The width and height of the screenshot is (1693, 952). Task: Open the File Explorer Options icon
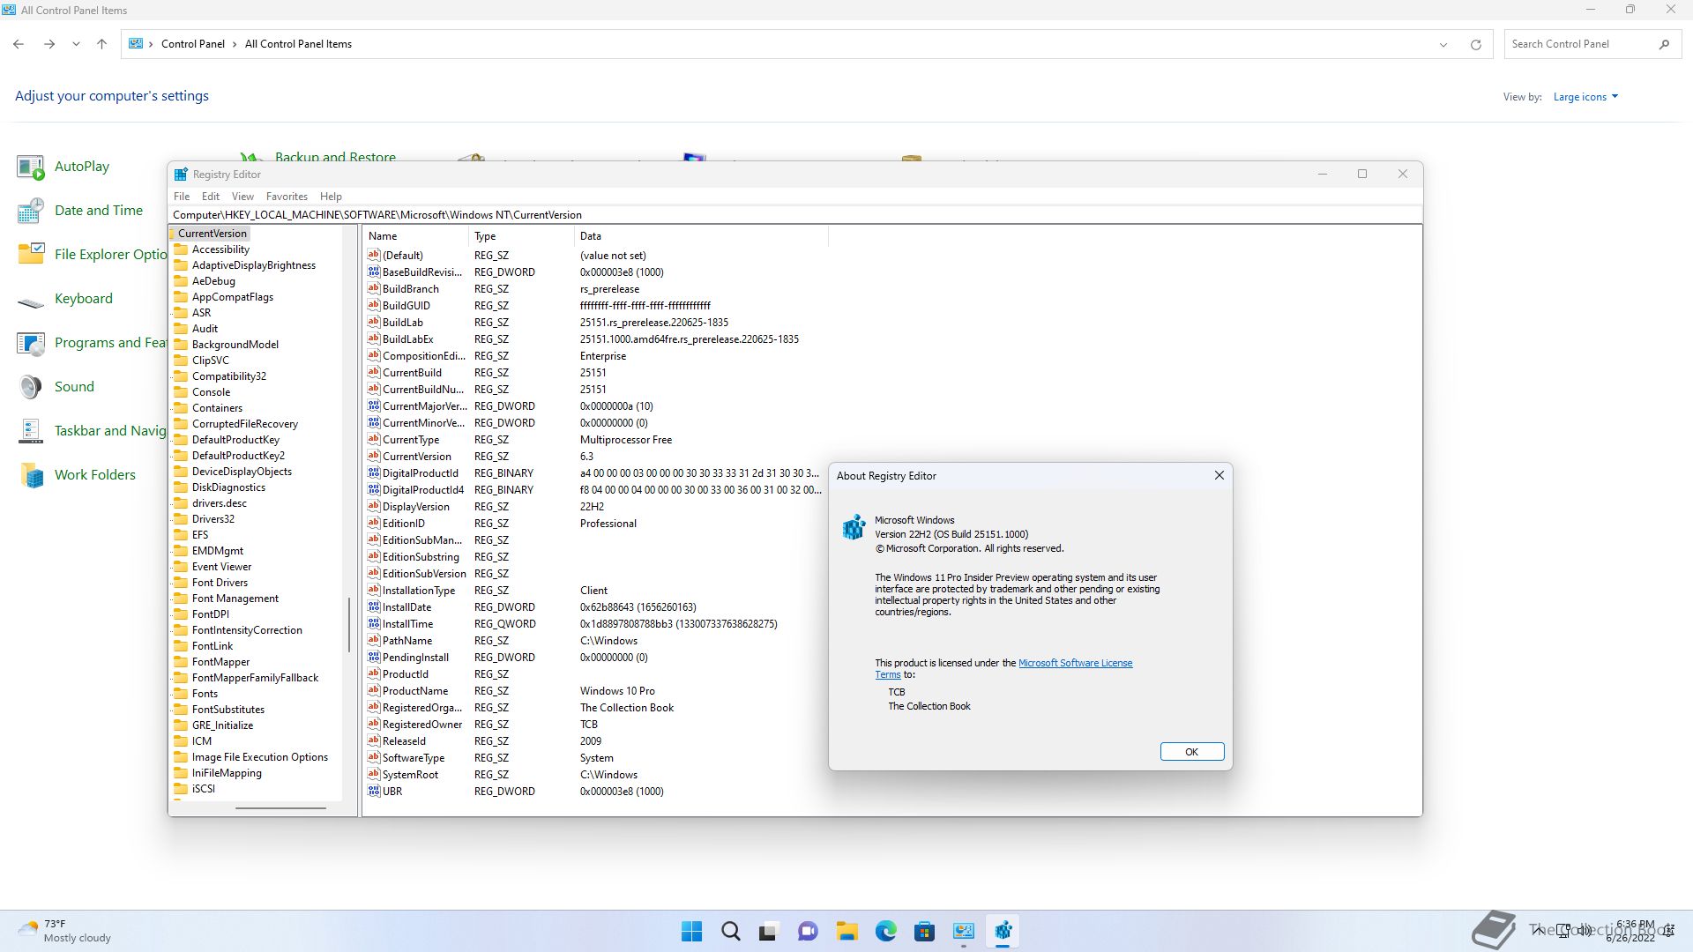point(92,255)
